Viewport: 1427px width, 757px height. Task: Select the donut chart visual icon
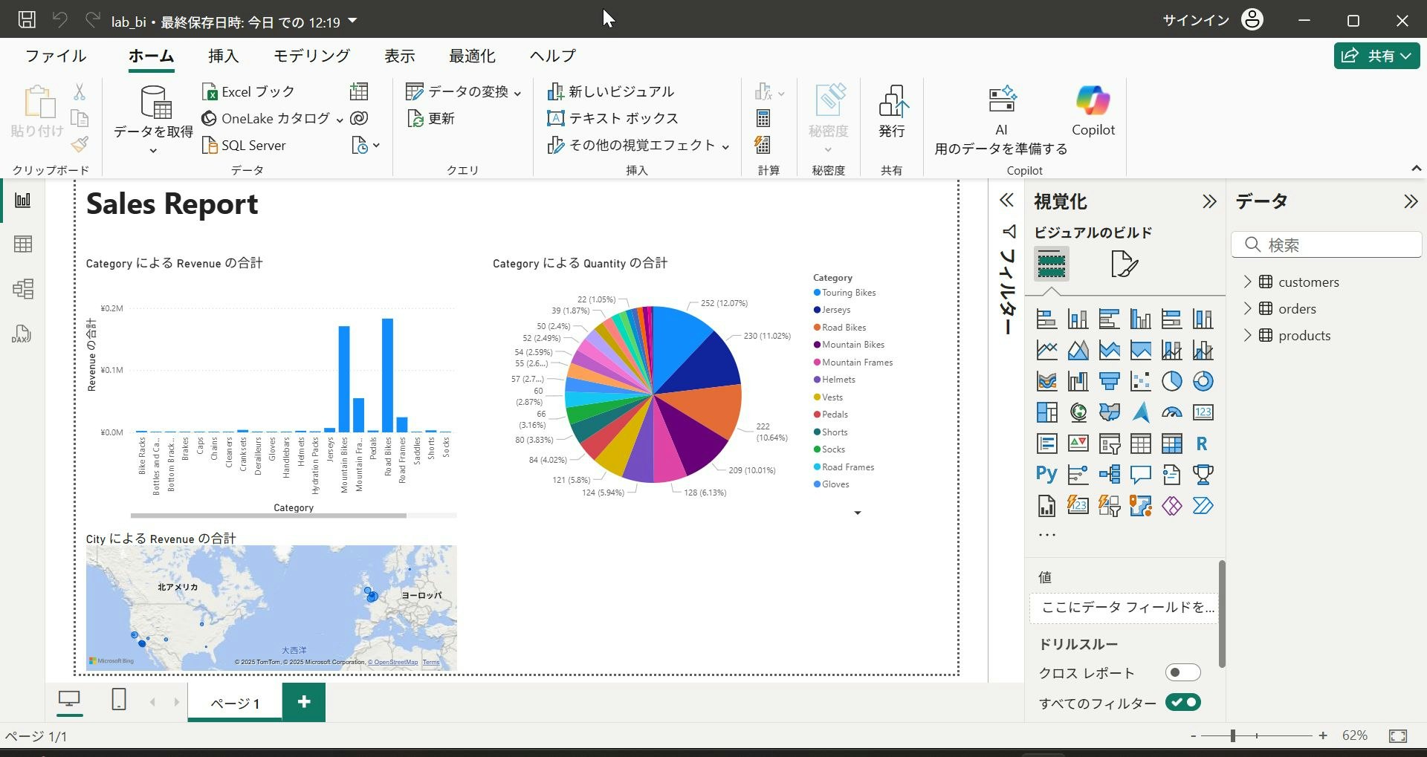point(1203,381)
